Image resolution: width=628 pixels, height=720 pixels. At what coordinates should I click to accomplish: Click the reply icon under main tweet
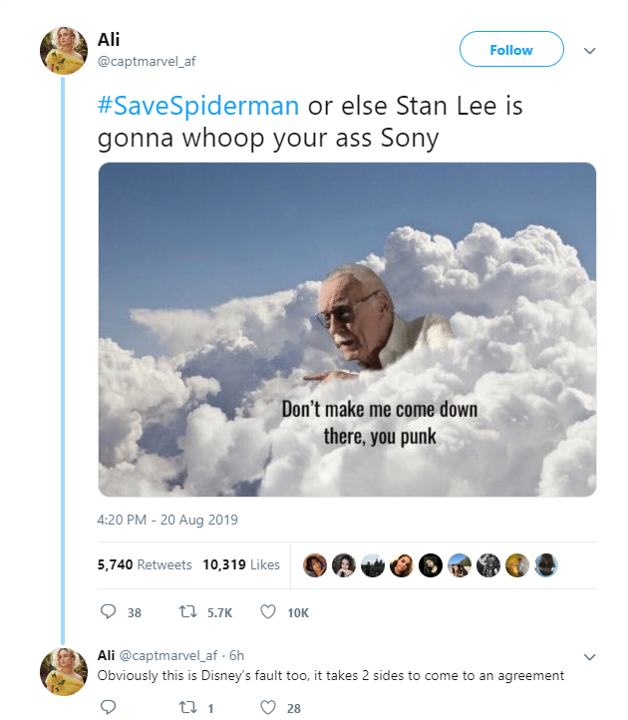click(109, 612)
